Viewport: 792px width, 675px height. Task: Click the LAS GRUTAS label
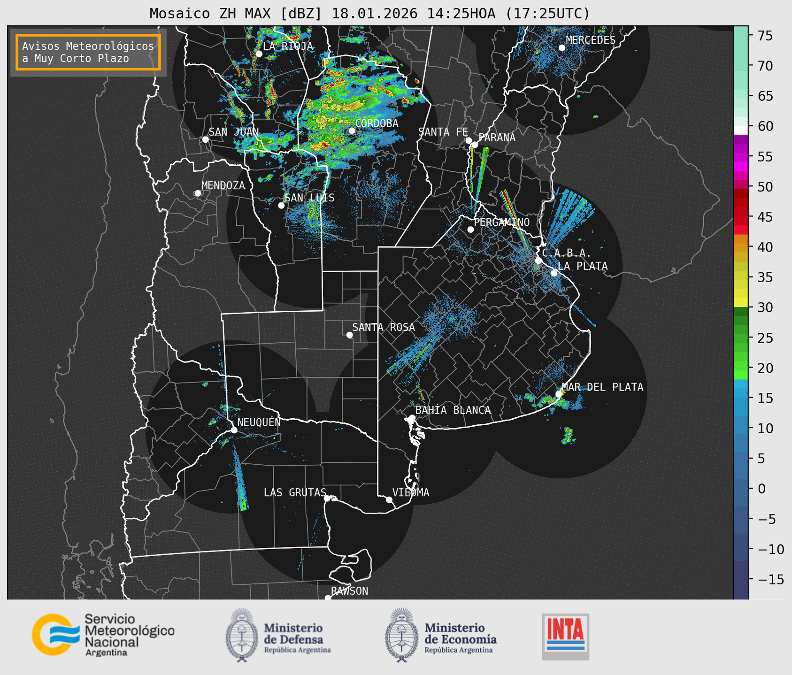(x=295, y=492)
